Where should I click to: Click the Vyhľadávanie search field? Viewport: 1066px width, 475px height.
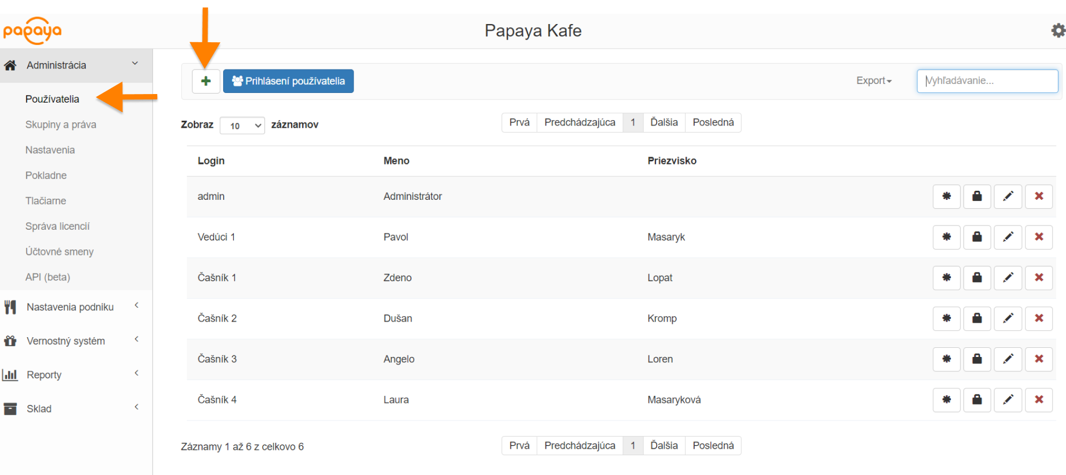click(987, 81)
